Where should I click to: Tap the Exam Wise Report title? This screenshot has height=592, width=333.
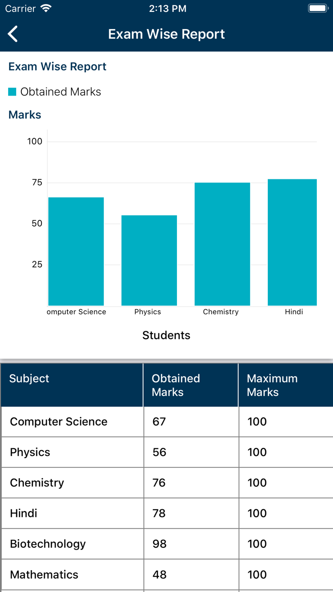(x=166, y=34)
